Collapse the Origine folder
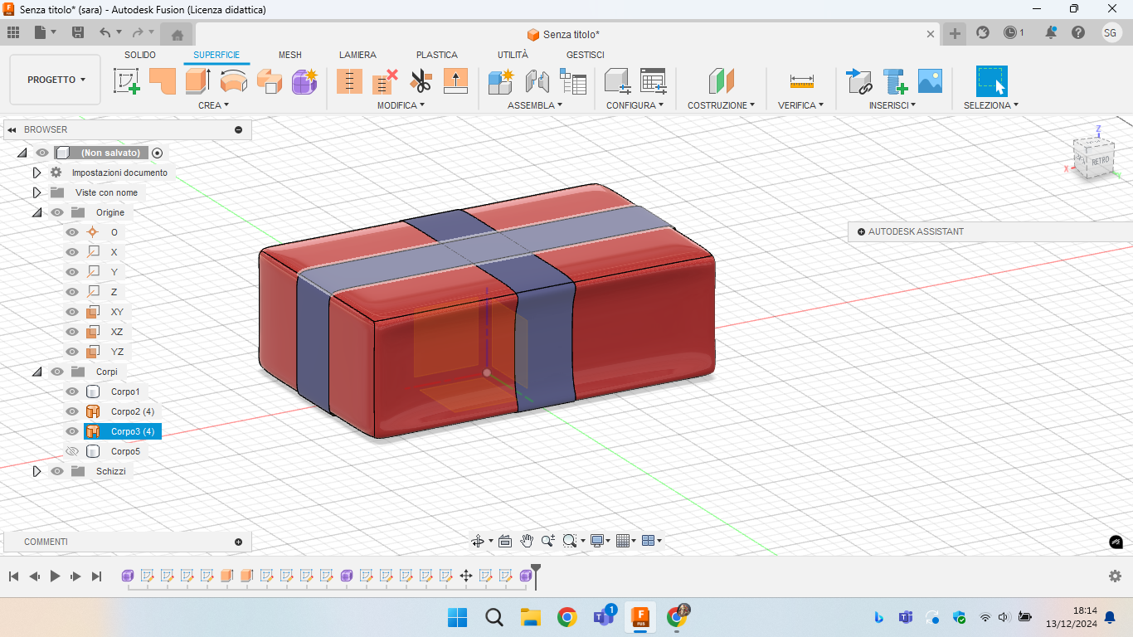Screen dimensions: 1133x637 (x=36, y=212)
